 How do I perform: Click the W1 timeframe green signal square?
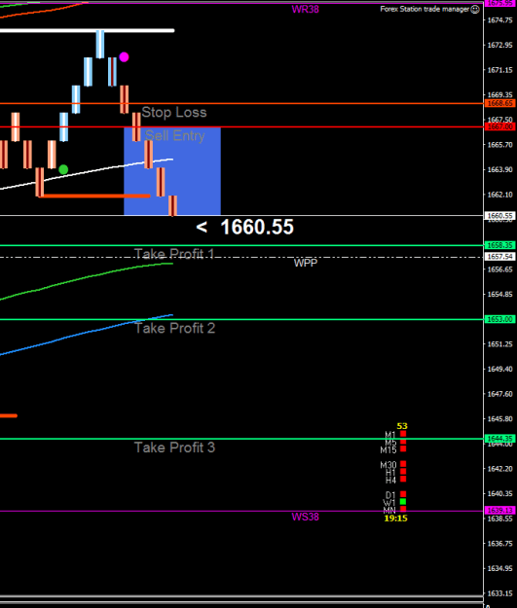pyautogui.click(x=403, y=502)
